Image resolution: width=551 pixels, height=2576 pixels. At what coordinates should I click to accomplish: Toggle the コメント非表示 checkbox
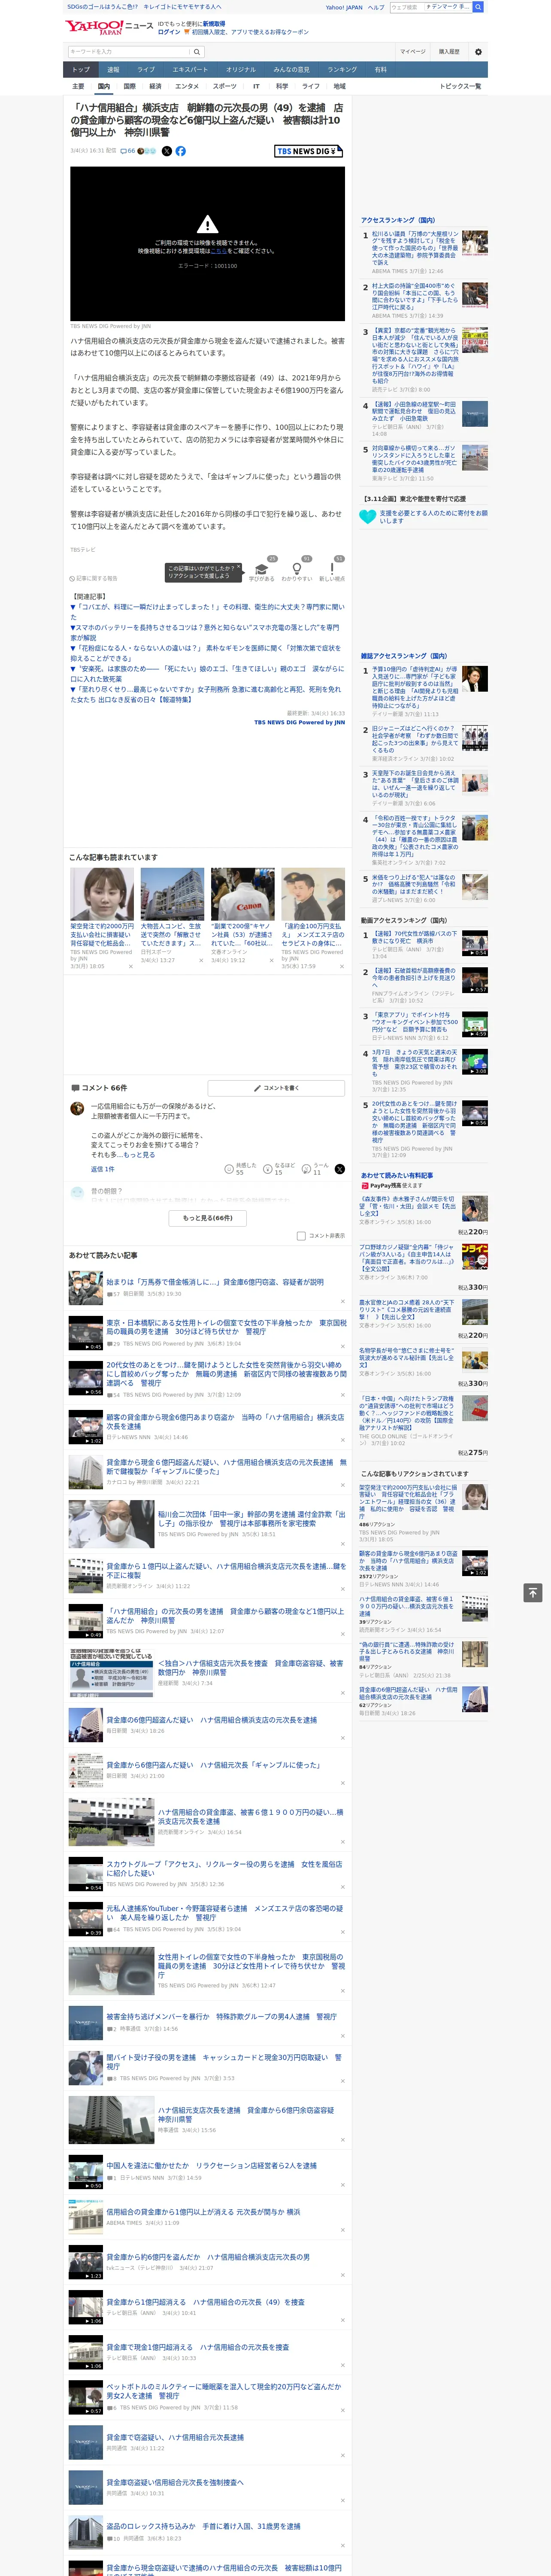(x=301, y=1236)
